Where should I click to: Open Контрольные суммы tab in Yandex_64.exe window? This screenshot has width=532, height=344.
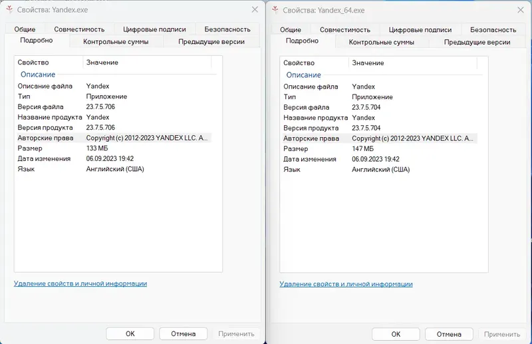381,42
